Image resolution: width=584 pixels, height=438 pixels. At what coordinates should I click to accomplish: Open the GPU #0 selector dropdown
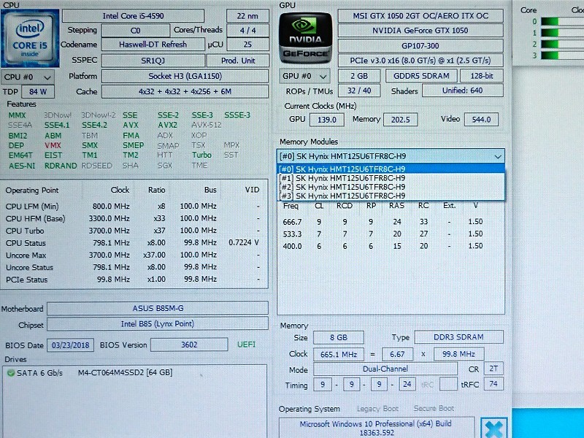[304, 77]
